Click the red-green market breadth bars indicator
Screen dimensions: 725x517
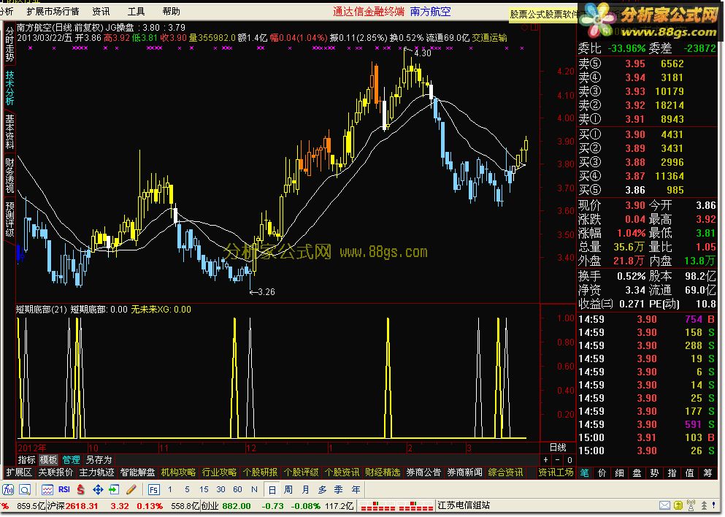coord(397,506)
